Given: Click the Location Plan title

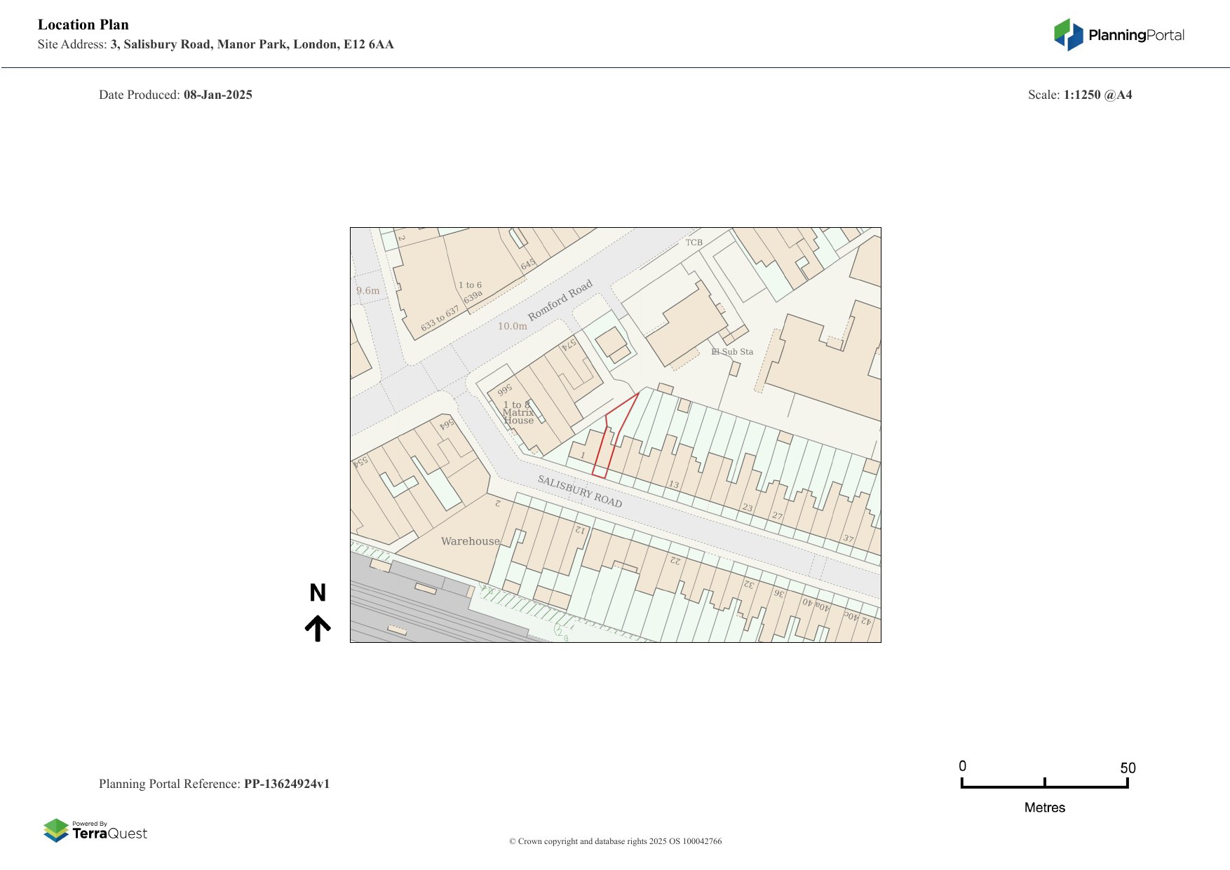Looking at the screenshot, I should point(83,25).
